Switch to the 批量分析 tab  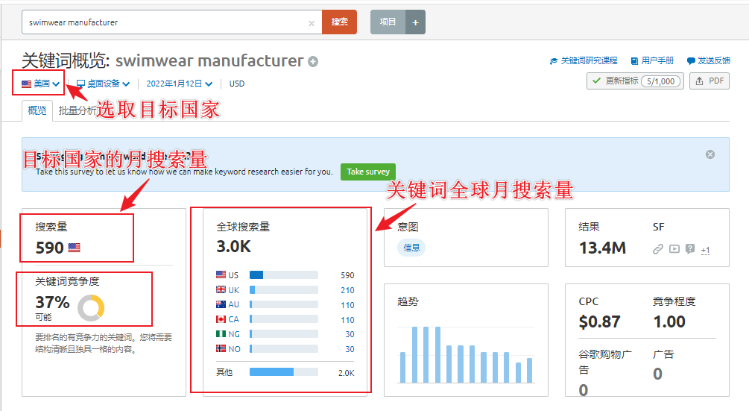pyautogui.click(x=77, y=110)
